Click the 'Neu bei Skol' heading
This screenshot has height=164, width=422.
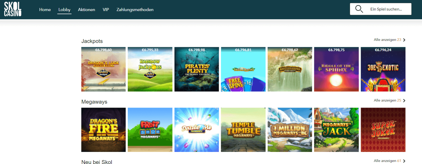[97, 162]
